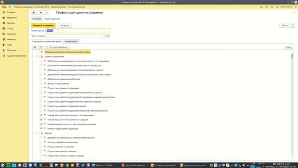The image size is (298, 168).
Task: Click open button beside Группа (папка) field
Action: (108, 36)
